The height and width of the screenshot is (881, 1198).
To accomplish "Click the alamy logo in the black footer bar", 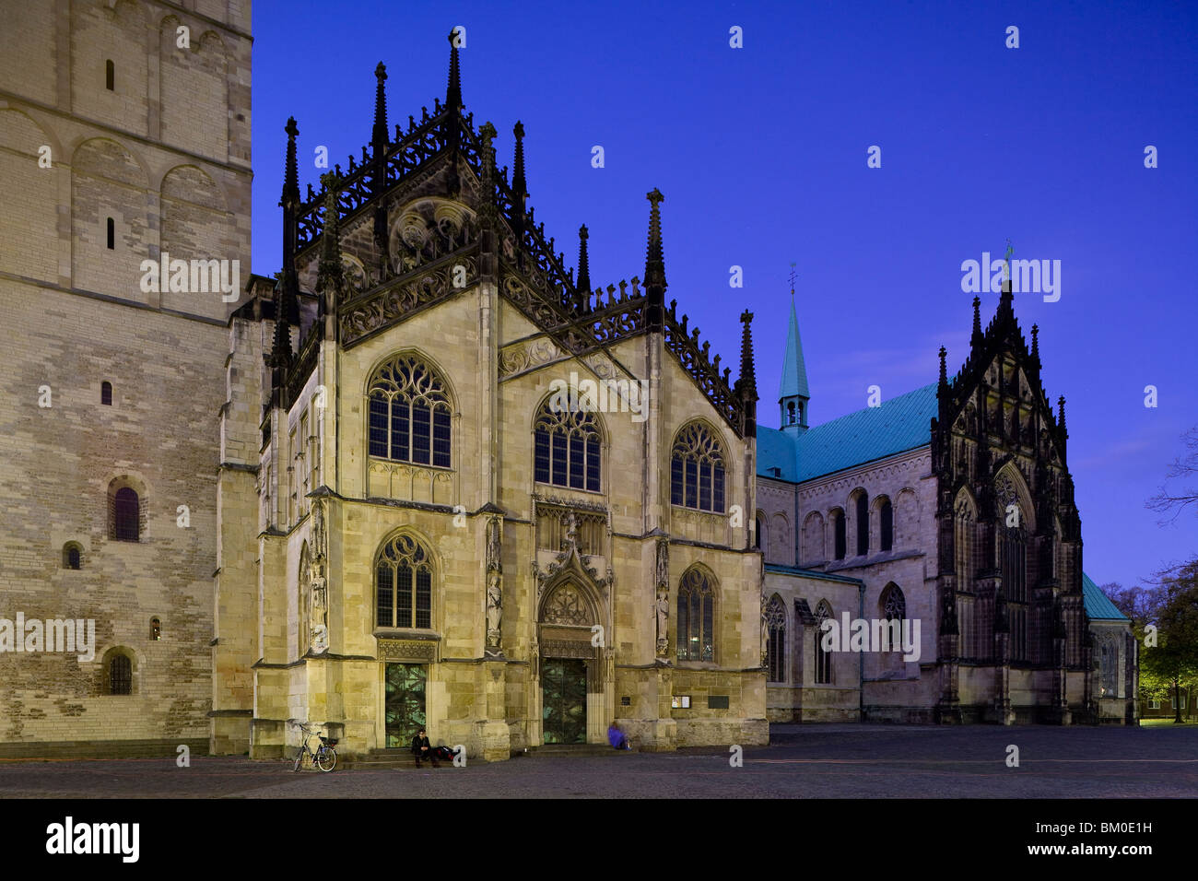I will 93,840.
